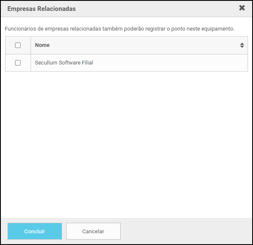The width and height of the screenshot is (253, 245).
Task: Click the Empresas Relacionadas title text
Action: click(x=41, y=8)
